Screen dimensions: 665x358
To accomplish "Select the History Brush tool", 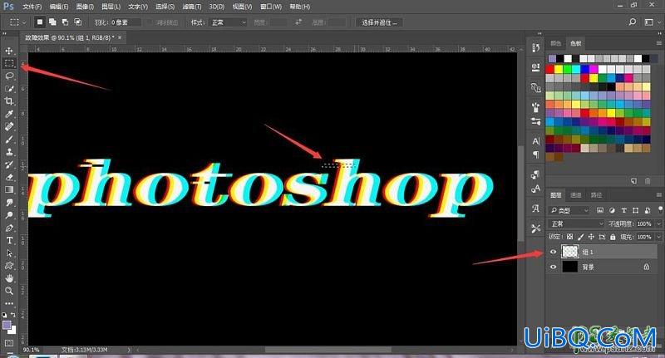I will 9,164.
